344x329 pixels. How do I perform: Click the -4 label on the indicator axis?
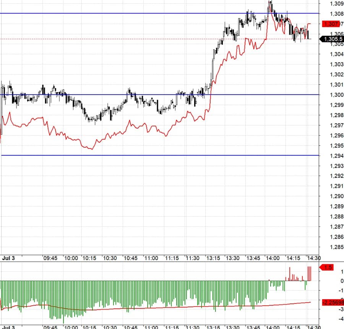(331, 319)
